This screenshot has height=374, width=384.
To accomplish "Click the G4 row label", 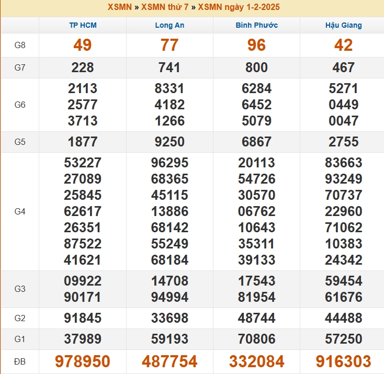I will click(20, 211).
